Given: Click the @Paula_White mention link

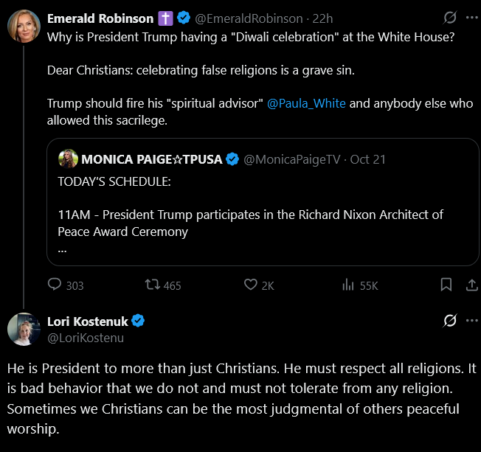Looking at the screenshot, I should click(x=306, y=103).
